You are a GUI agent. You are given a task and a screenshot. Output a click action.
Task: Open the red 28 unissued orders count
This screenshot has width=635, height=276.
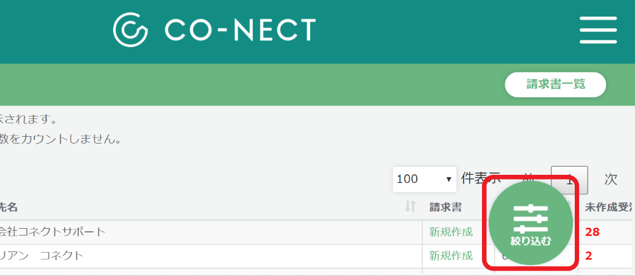(592, 232)
